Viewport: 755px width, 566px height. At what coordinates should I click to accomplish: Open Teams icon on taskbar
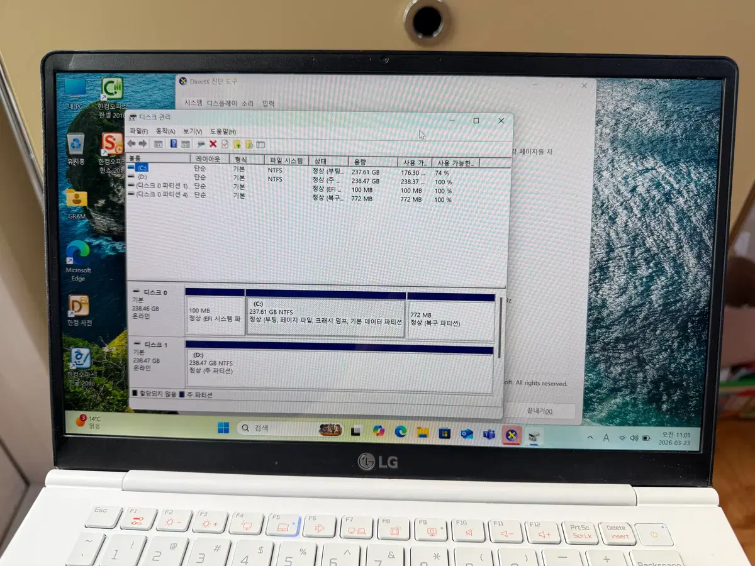coord(489,434)
